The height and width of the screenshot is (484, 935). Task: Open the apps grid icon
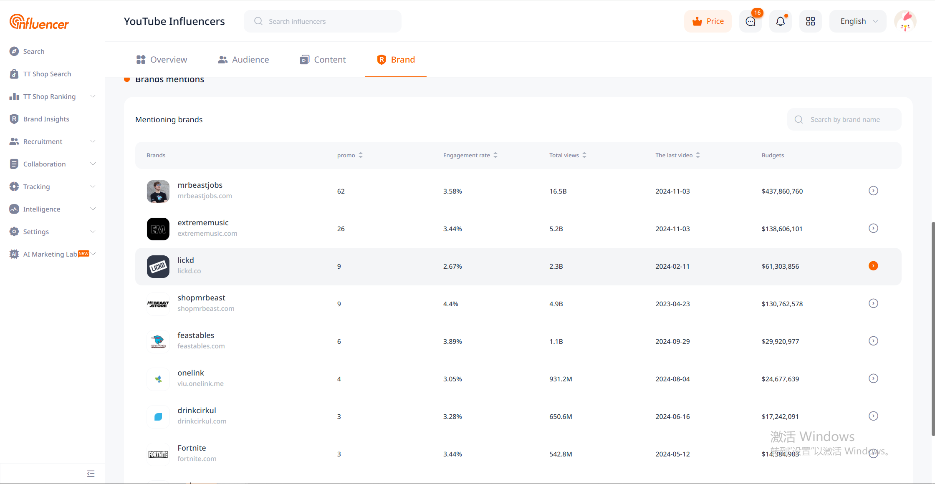(x=810, y=21)
